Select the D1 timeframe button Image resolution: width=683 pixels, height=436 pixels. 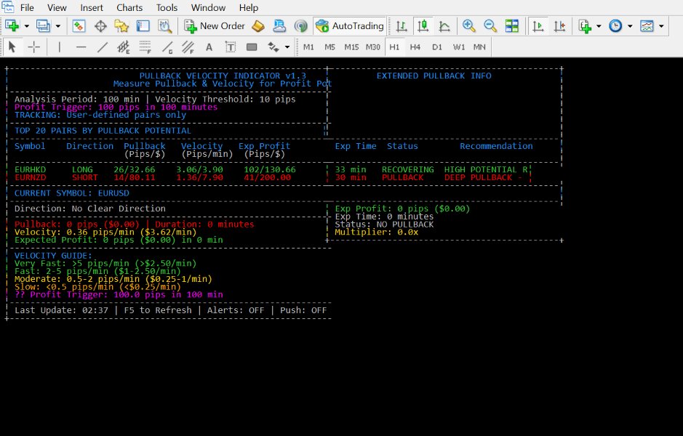tap(437, 47)
